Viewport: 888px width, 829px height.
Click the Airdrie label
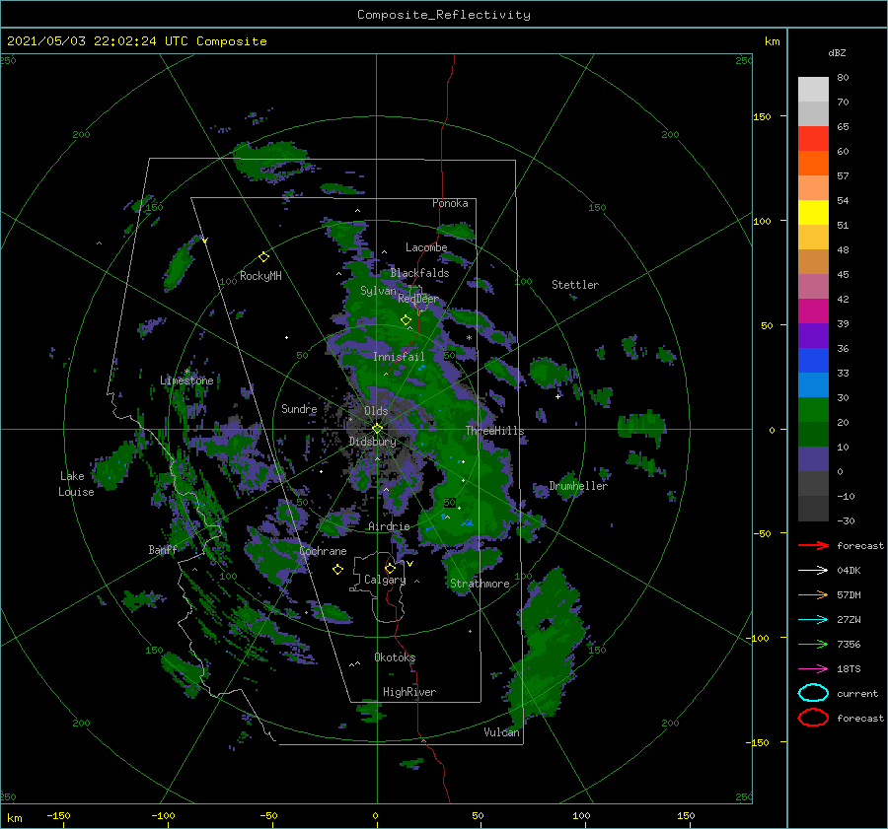[x=389, y=526]
